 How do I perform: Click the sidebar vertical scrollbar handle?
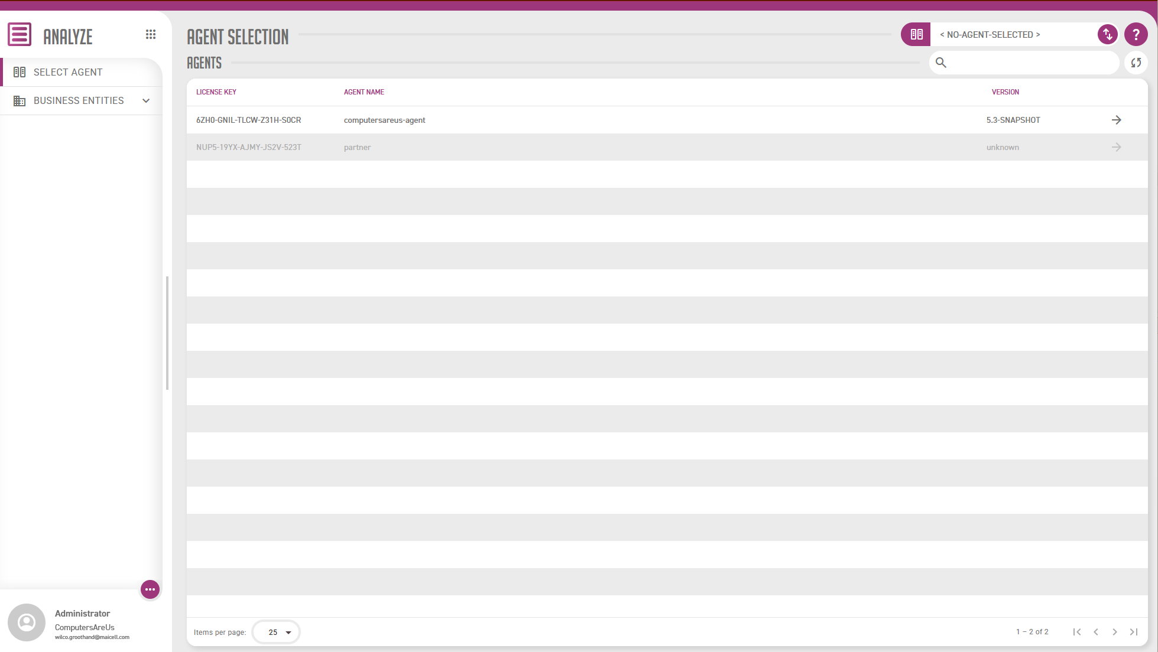point(167,333)
